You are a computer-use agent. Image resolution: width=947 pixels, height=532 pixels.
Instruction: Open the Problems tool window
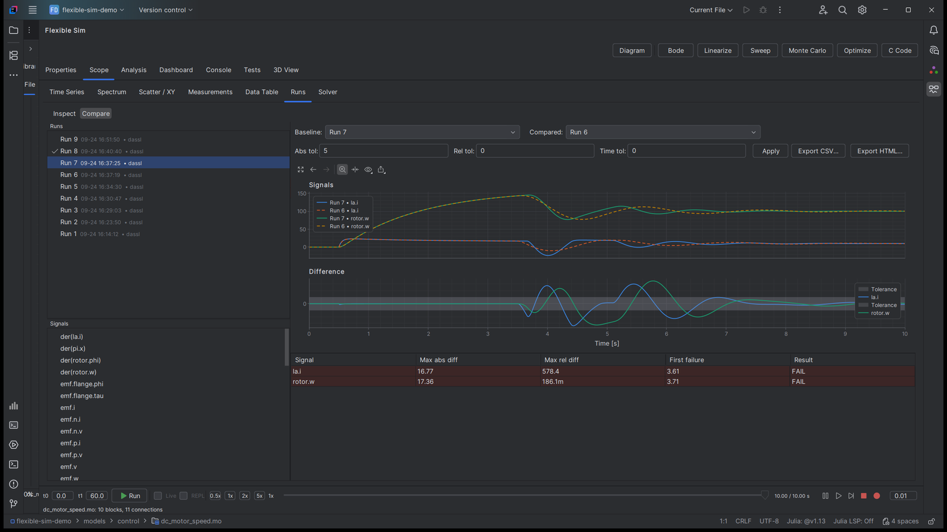(14, 484)
